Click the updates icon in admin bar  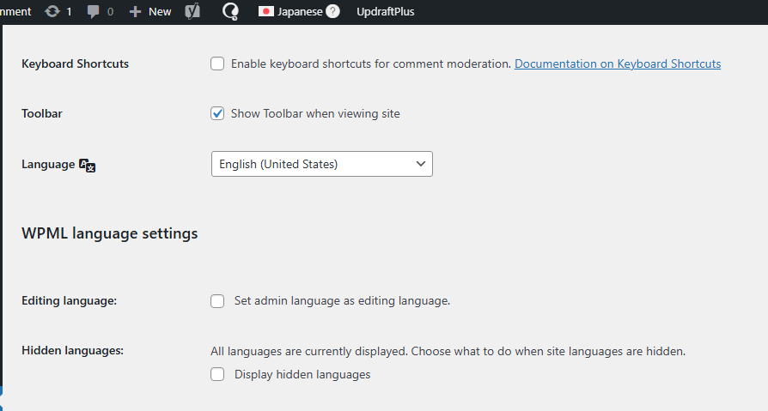pyautogui.click(x=52, y=12)
